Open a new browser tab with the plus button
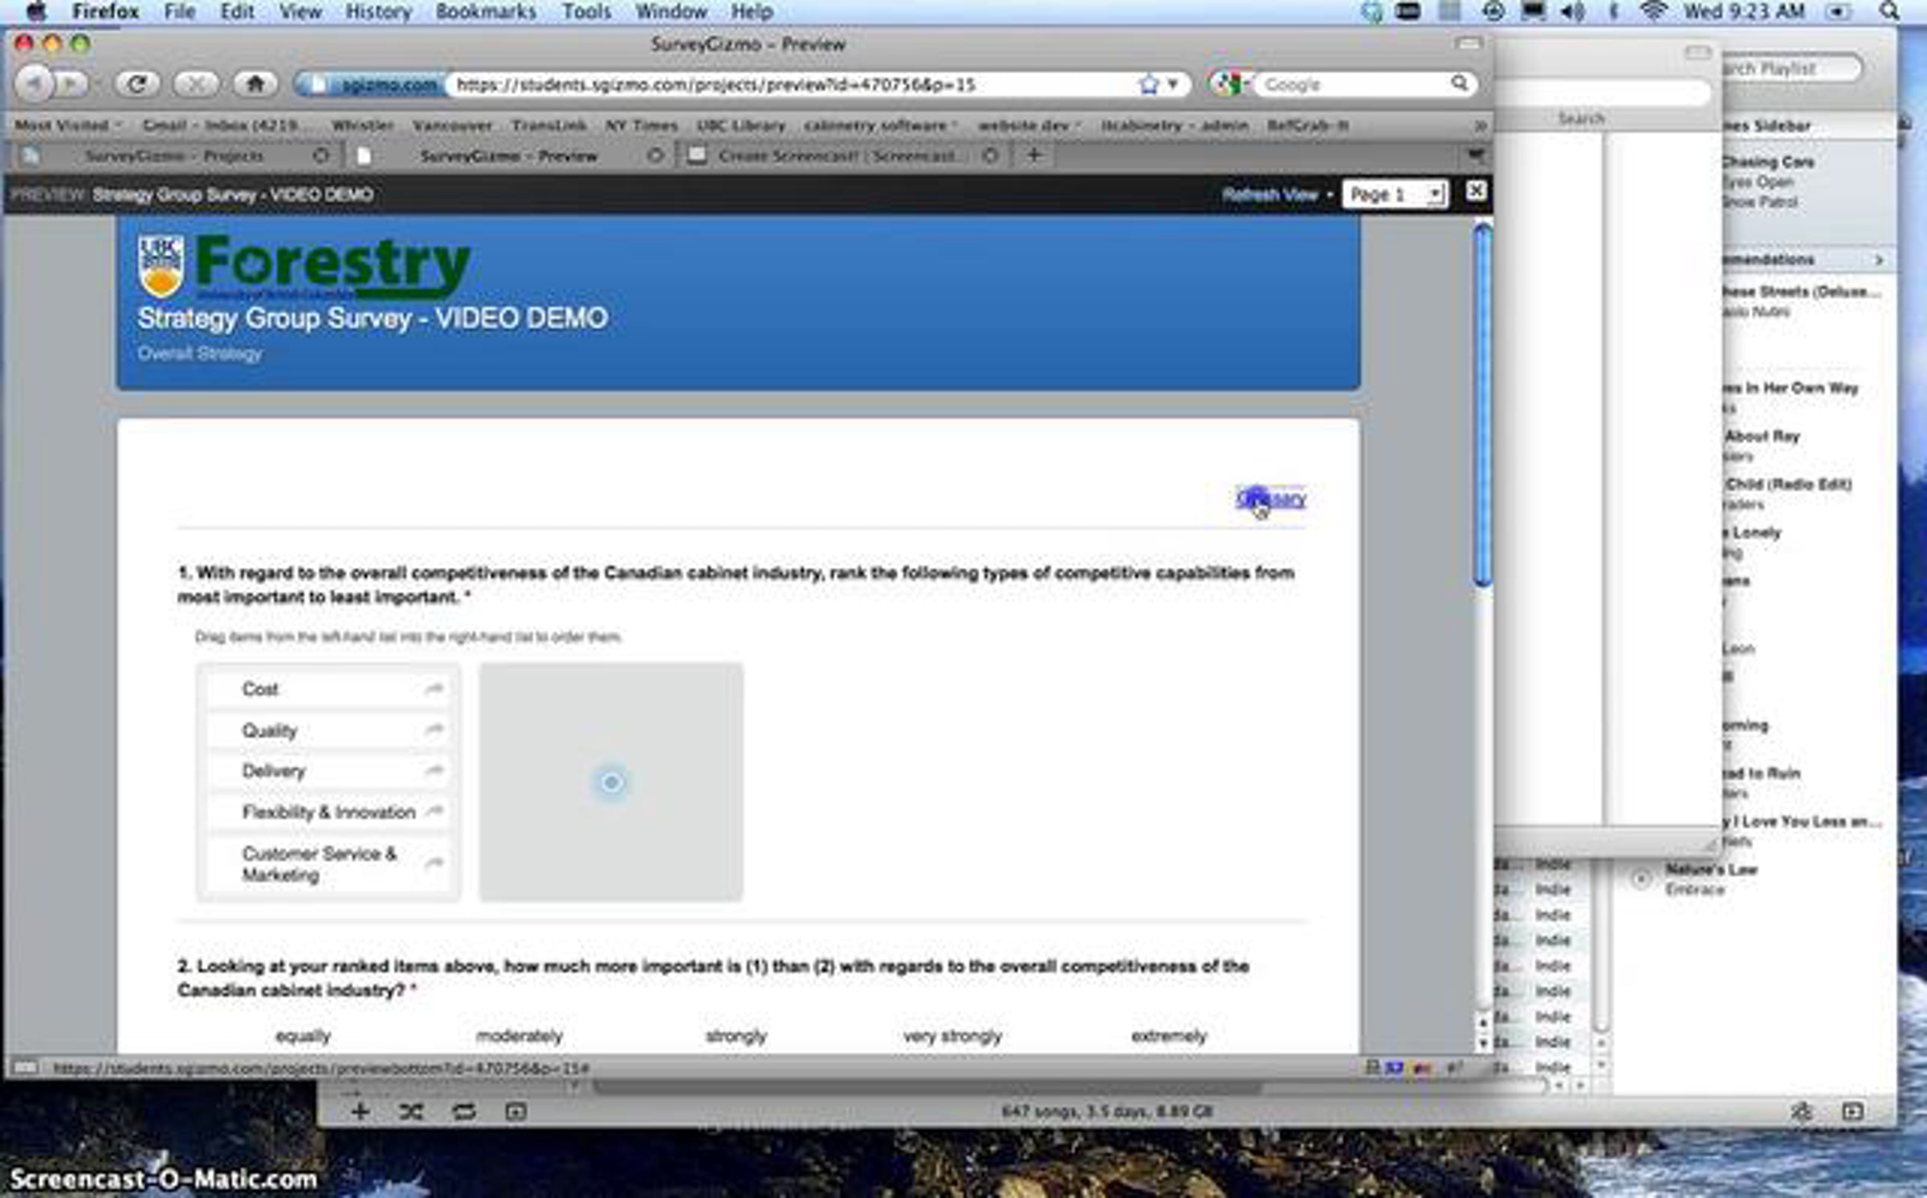The width and height of the screenshot is (1927, 1198). (x=1034, y=155)
